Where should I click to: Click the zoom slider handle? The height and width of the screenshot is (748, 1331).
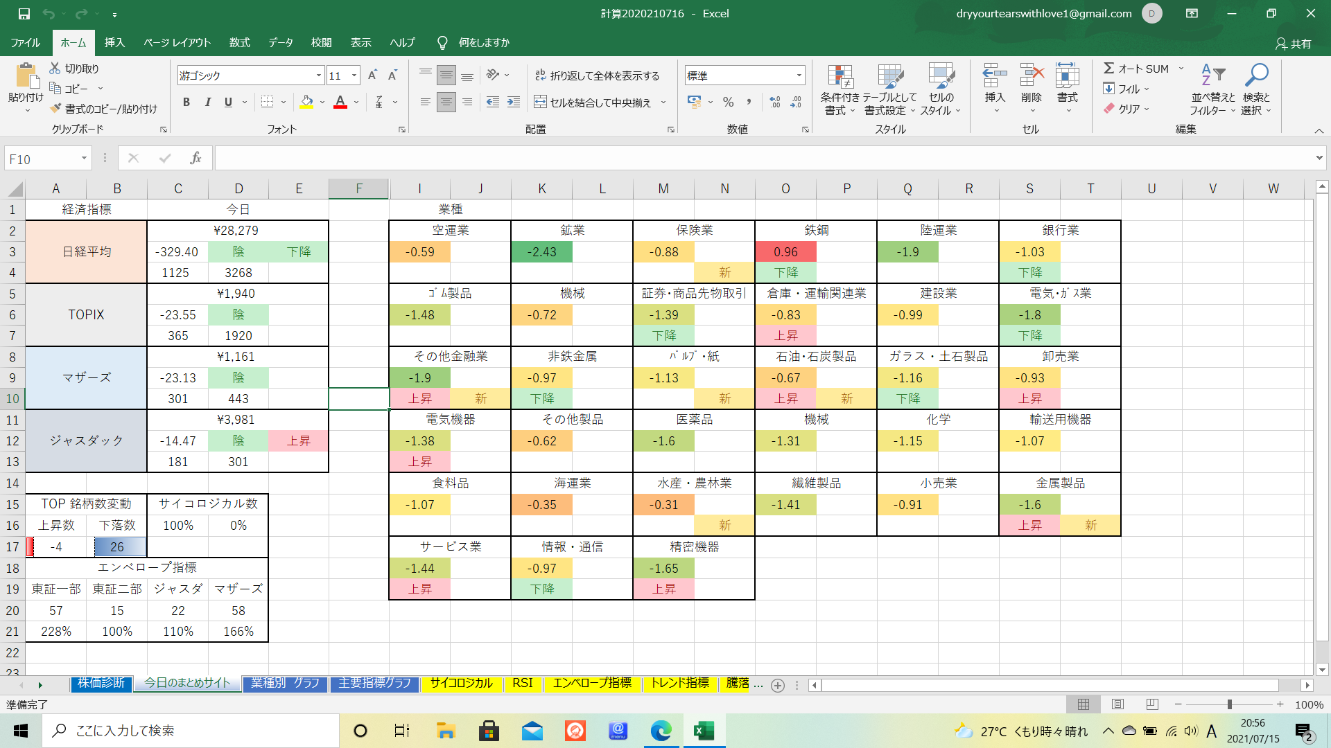click(1229, 704)
